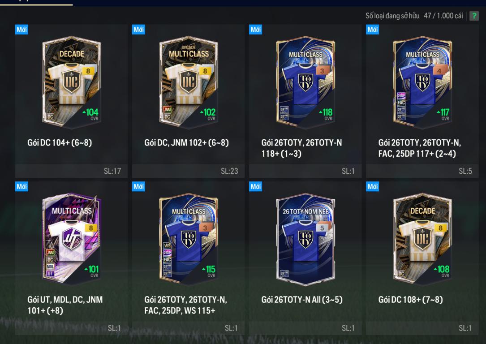This screenshot has height=344, width=486.
Task: Click the SL:5 quantity bar
Action: coord(422,171)
